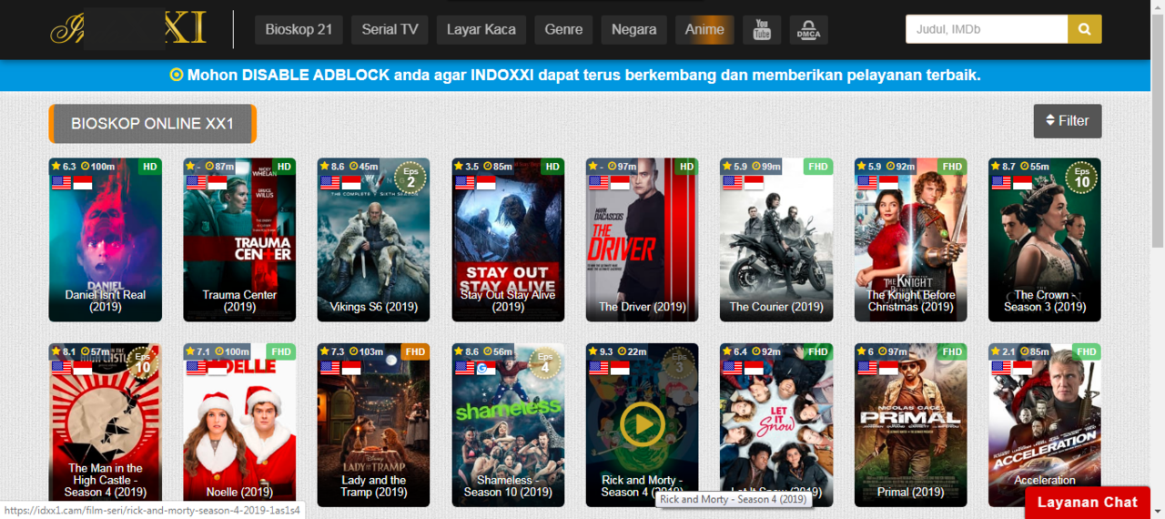Open Noelle (2019) poster
This screenshot has width=1165, height=519.
pyautogui.click(x=239, y=425)
